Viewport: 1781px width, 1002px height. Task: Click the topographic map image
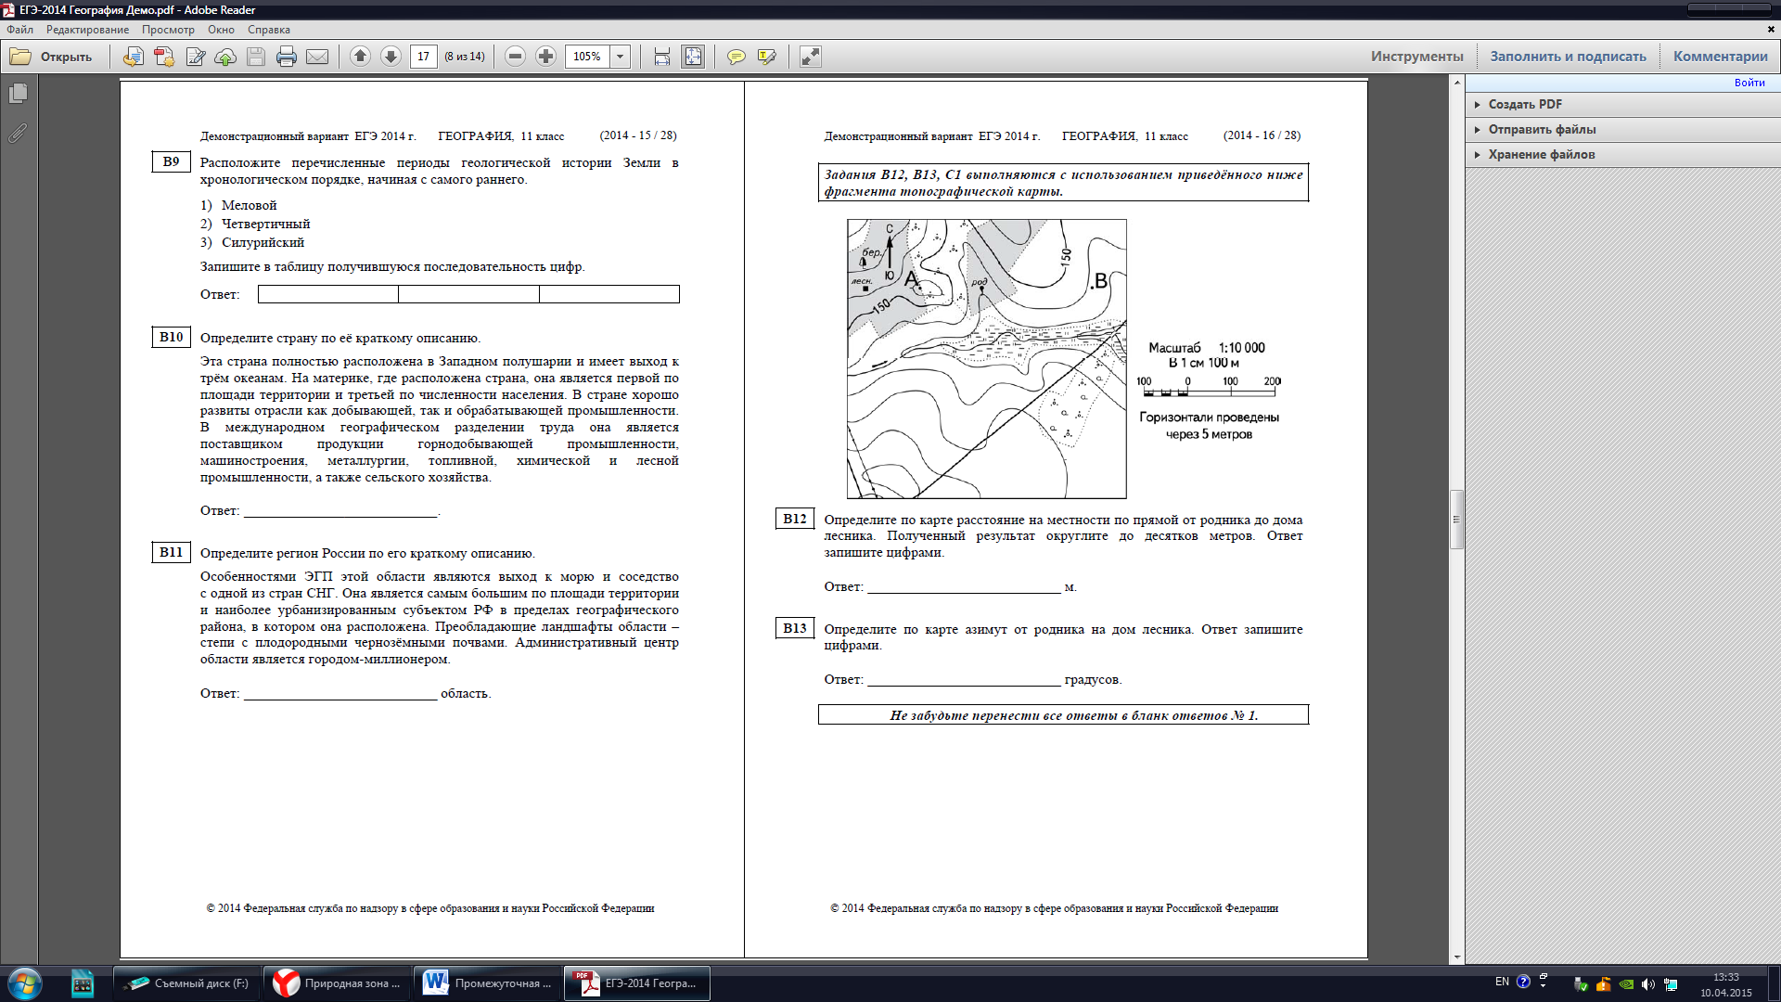click(x=986, y=359)
